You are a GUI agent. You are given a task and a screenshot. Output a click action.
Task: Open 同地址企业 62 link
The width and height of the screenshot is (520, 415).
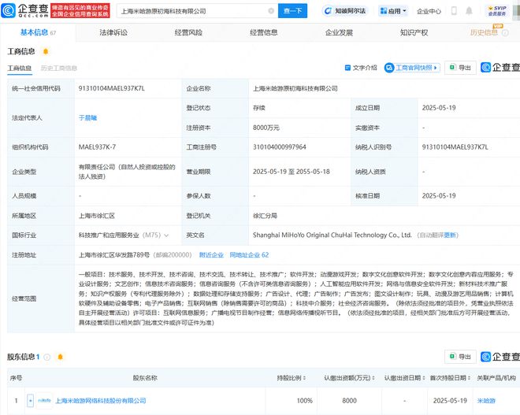[249, 255]
